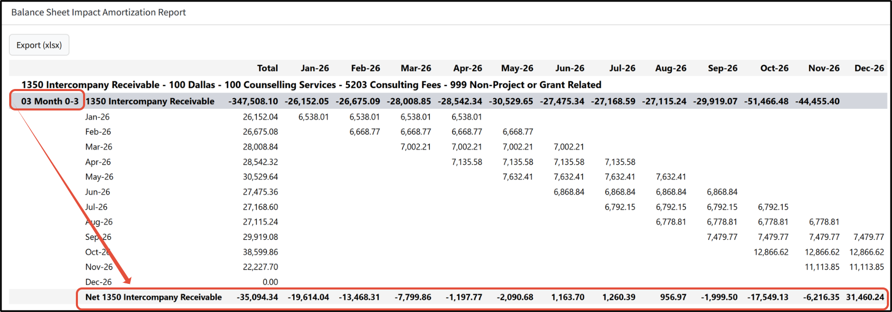Click the 03 Month 0-3 label
Image resolution: width=892 pixels, height=312 pixels.
click(50, 101)
